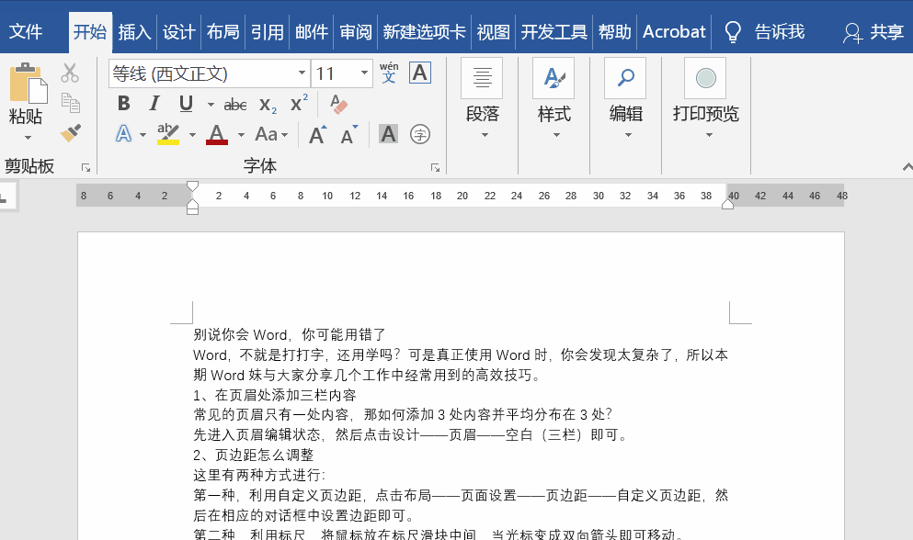The width and height of the screenshot is (913, 540).
Task: Open the Phonetic Guide (拼音指南) tool
Action: click(388, 73)
